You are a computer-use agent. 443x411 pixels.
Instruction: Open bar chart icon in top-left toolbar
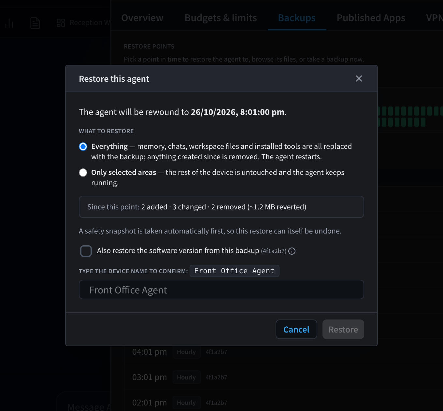click(9, 23)
